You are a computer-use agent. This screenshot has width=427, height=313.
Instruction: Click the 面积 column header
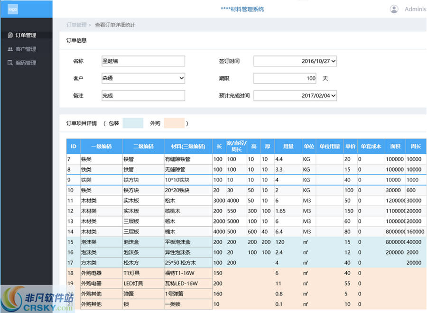click(x=395, y=147)
